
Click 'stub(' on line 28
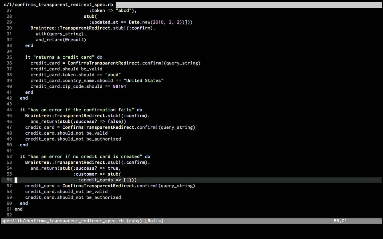pyautogui.click(x=91, y=16)
